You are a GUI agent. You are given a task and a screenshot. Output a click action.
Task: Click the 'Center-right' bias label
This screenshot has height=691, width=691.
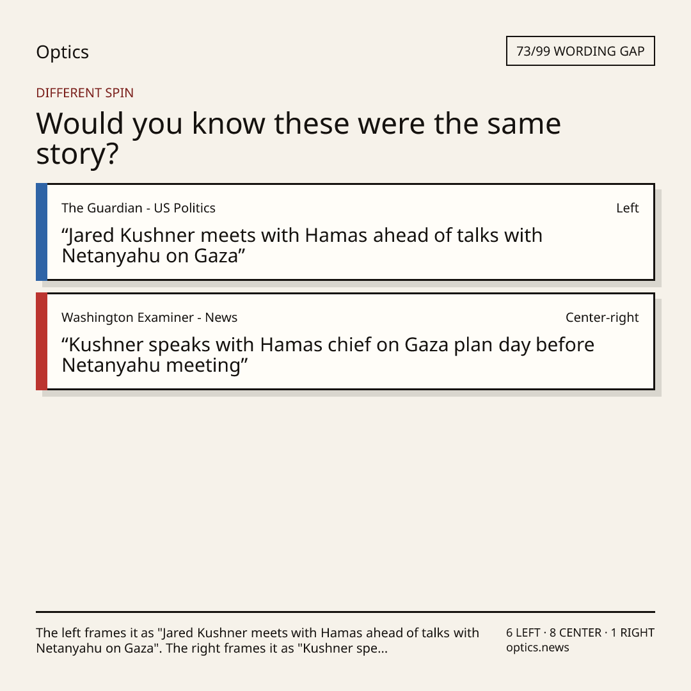coord(602,317)
